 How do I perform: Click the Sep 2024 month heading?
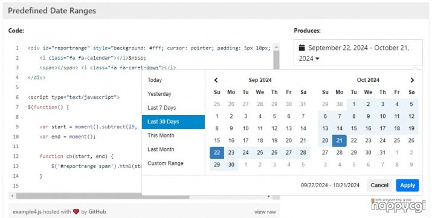260,80
